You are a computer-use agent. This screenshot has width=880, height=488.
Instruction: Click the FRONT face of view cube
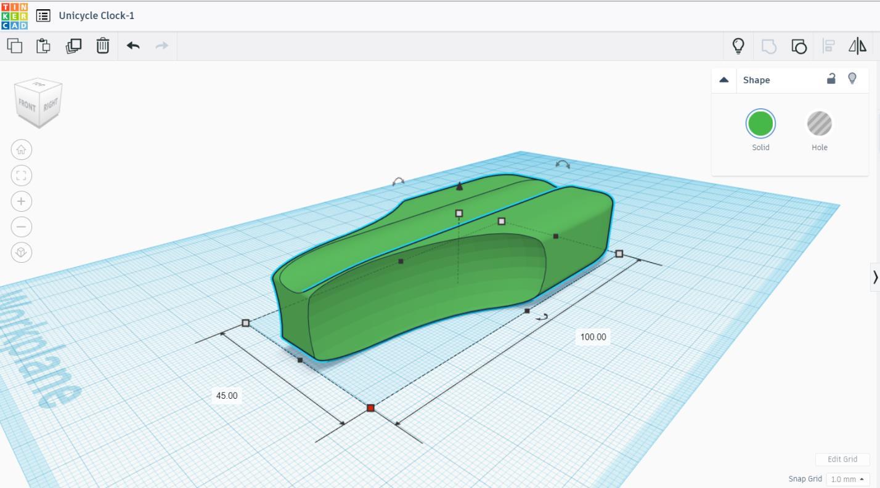[28, 105]
